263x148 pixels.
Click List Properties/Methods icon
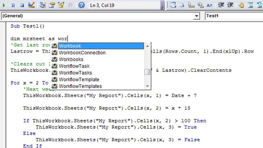[x=173, y=5]
